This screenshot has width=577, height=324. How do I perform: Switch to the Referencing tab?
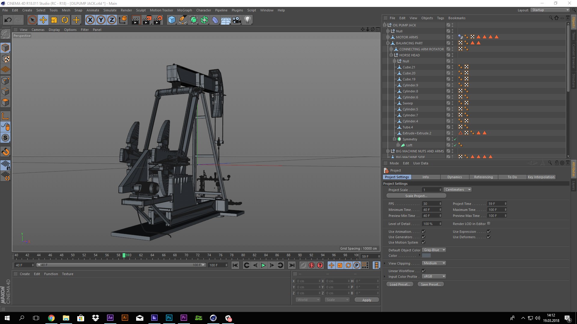pyautogui.click(x=483, y=177)
